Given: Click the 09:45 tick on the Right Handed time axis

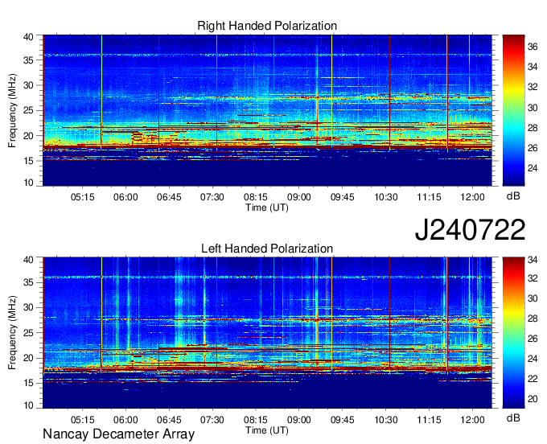Looking at the screenshot, I should pos(342,197).
